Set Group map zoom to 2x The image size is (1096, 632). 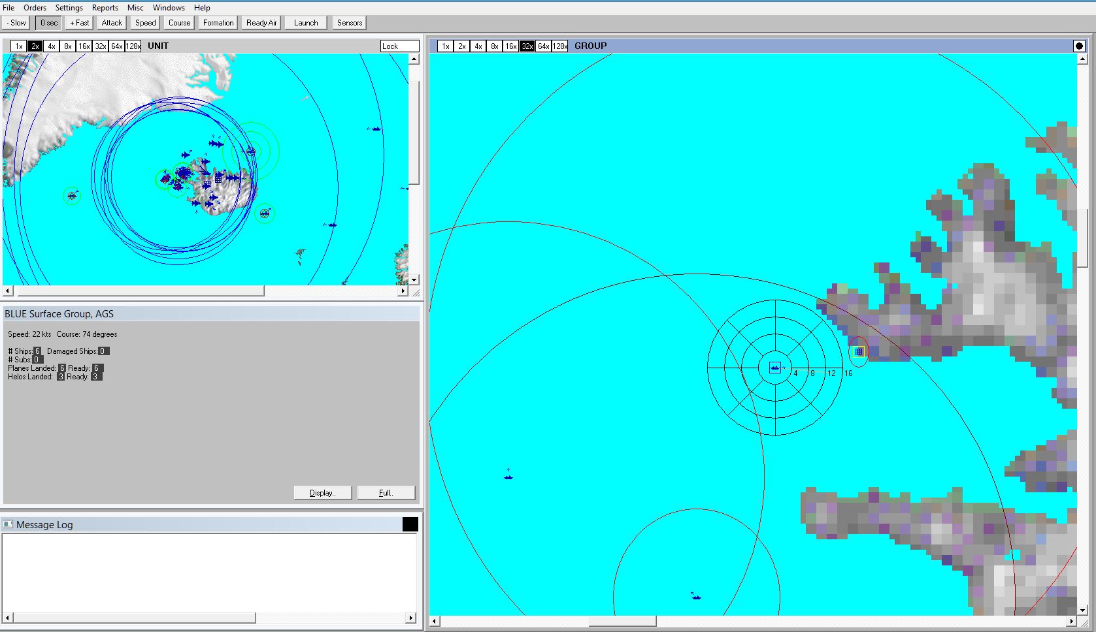[462, 46]
